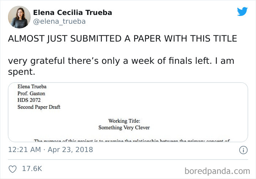256x179 pixels.
Task: Click the 17.6K likes count
Action: (32, 169)
